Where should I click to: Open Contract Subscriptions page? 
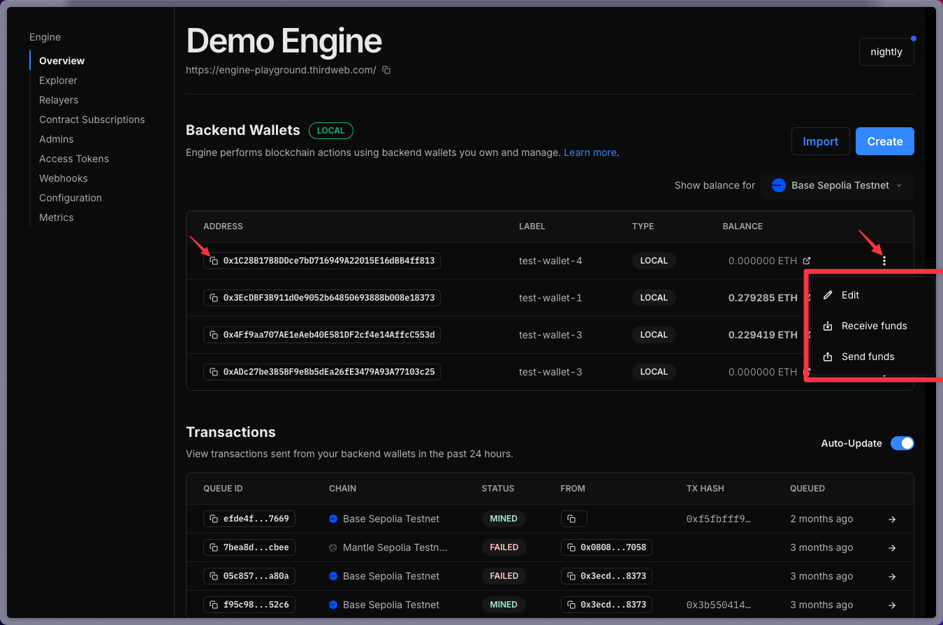(92, 120)
